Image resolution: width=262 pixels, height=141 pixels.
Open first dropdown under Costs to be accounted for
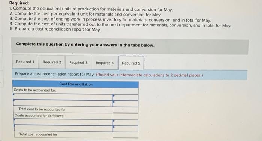coord(63,97)
